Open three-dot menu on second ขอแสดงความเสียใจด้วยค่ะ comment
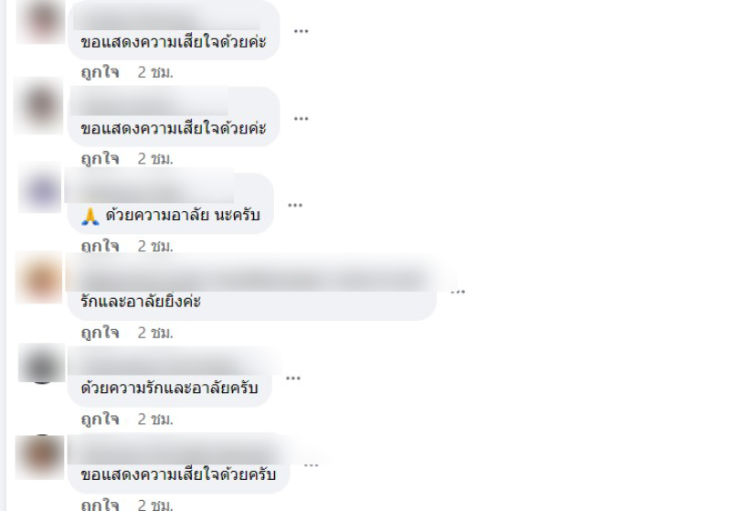Image resolution: width=731 pixels, height=511 pixels. 301,119
